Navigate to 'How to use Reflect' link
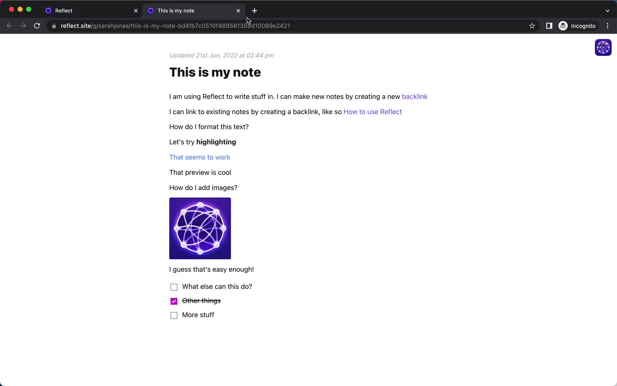Image resolution: width=617 pixels, height=386 pixels. 372,112
